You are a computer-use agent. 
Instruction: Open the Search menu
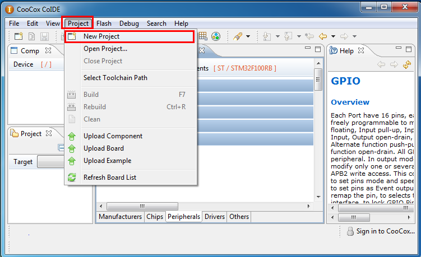coord(156,24)
